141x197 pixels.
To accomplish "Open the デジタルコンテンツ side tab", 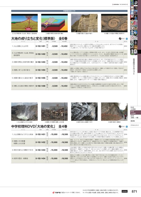I will 134,125.
